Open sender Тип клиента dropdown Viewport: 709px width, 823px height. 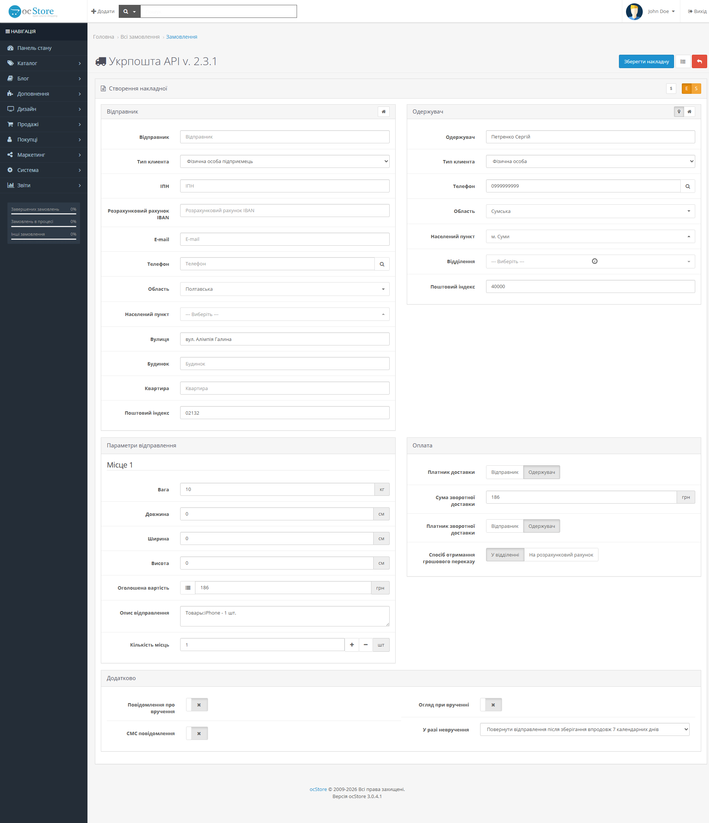pos(285,162)
